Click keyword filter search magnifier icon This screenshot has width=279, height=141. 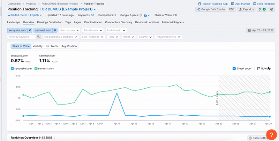pos(38,37)
